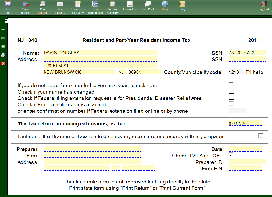The image size is (272, 197).
Task: Click the red X icon in the sidebar
Action: click(3, 64)
